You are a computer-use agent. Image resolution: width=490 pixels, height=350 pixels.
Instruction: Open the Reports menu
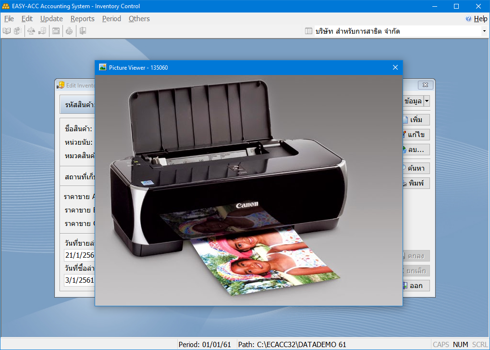coord(82,19)
